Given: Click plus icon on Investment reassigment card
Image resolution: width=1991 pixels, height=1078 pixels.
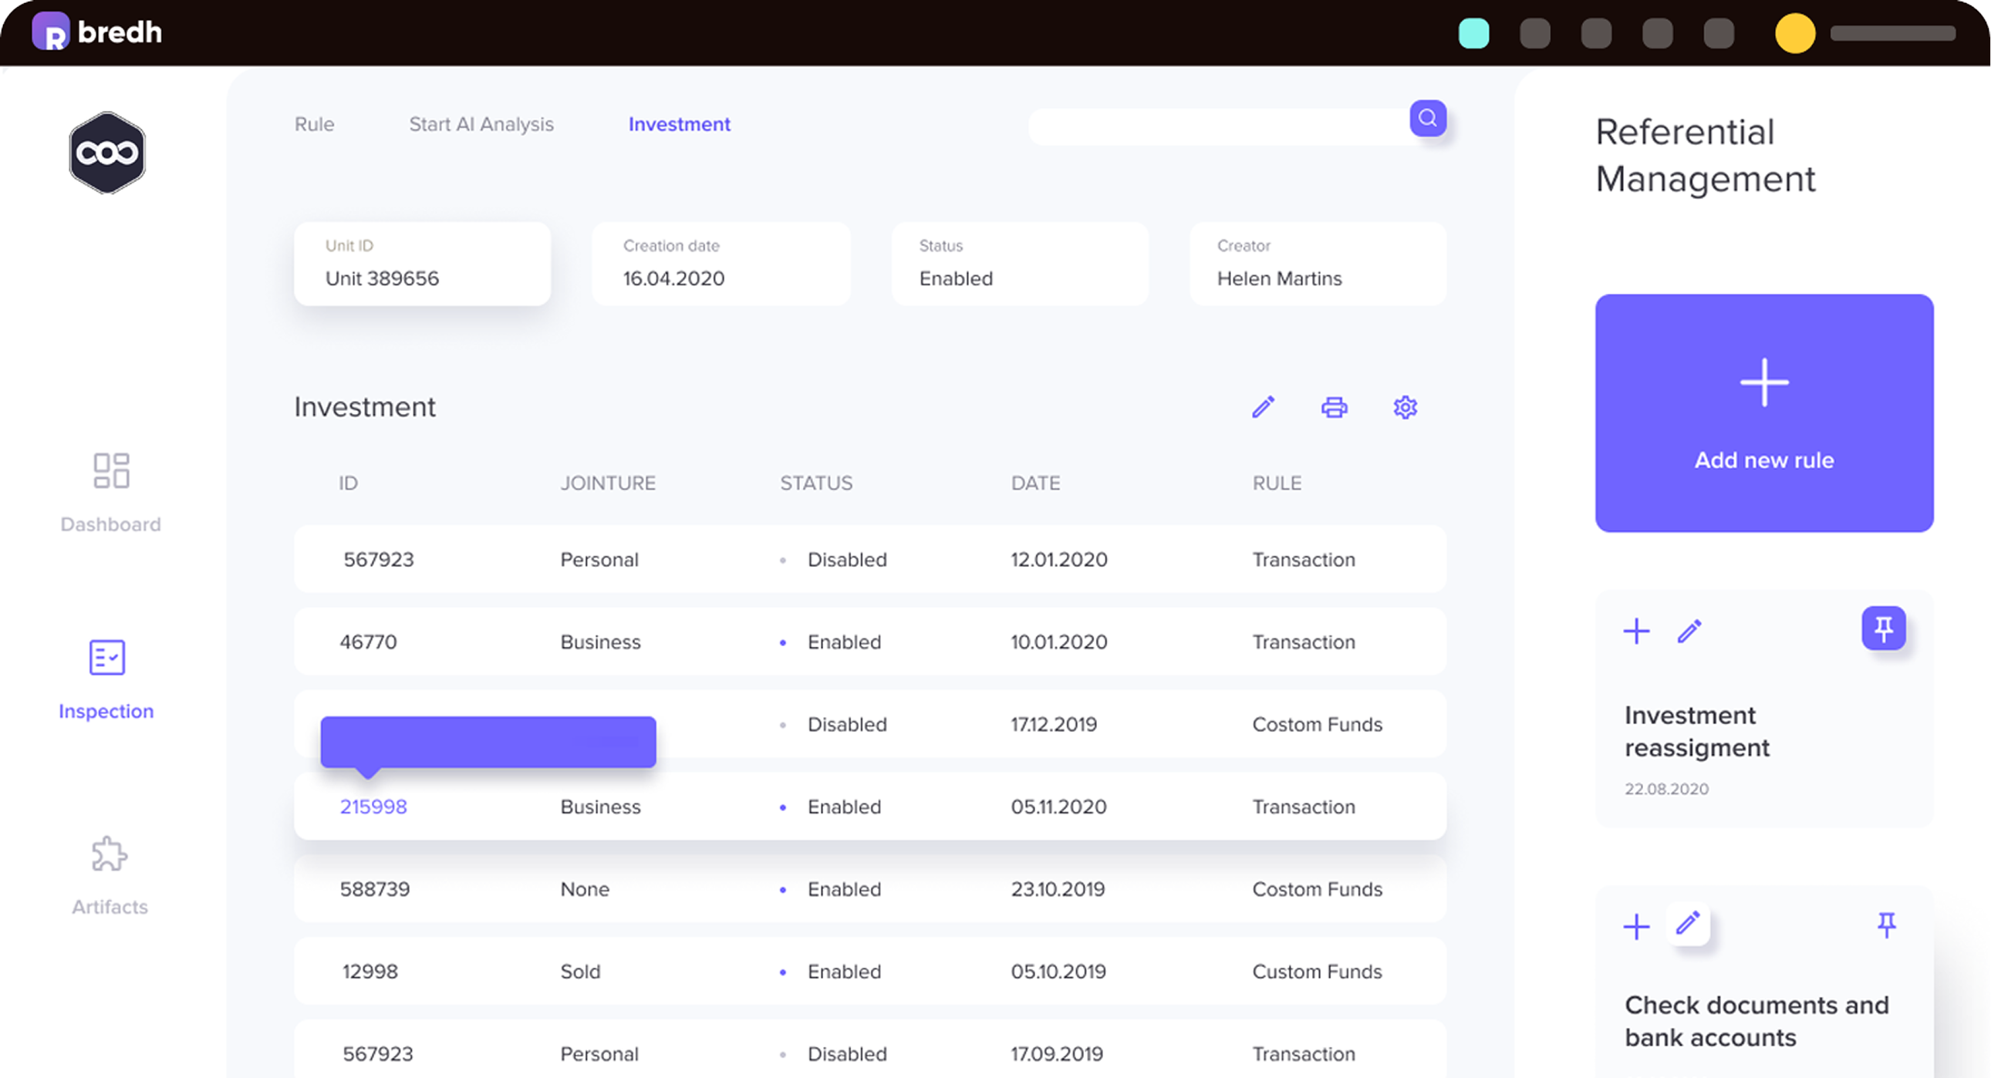Looking at the screenshot, I should pyautogui.click(x=1635, y=632).
